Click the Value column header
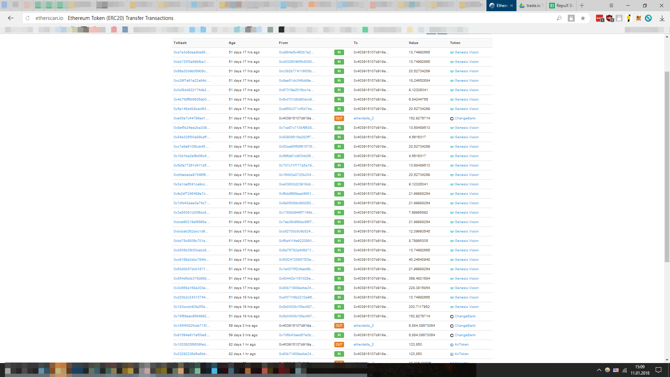Screen dimensions: 670x377 (413, 43)
